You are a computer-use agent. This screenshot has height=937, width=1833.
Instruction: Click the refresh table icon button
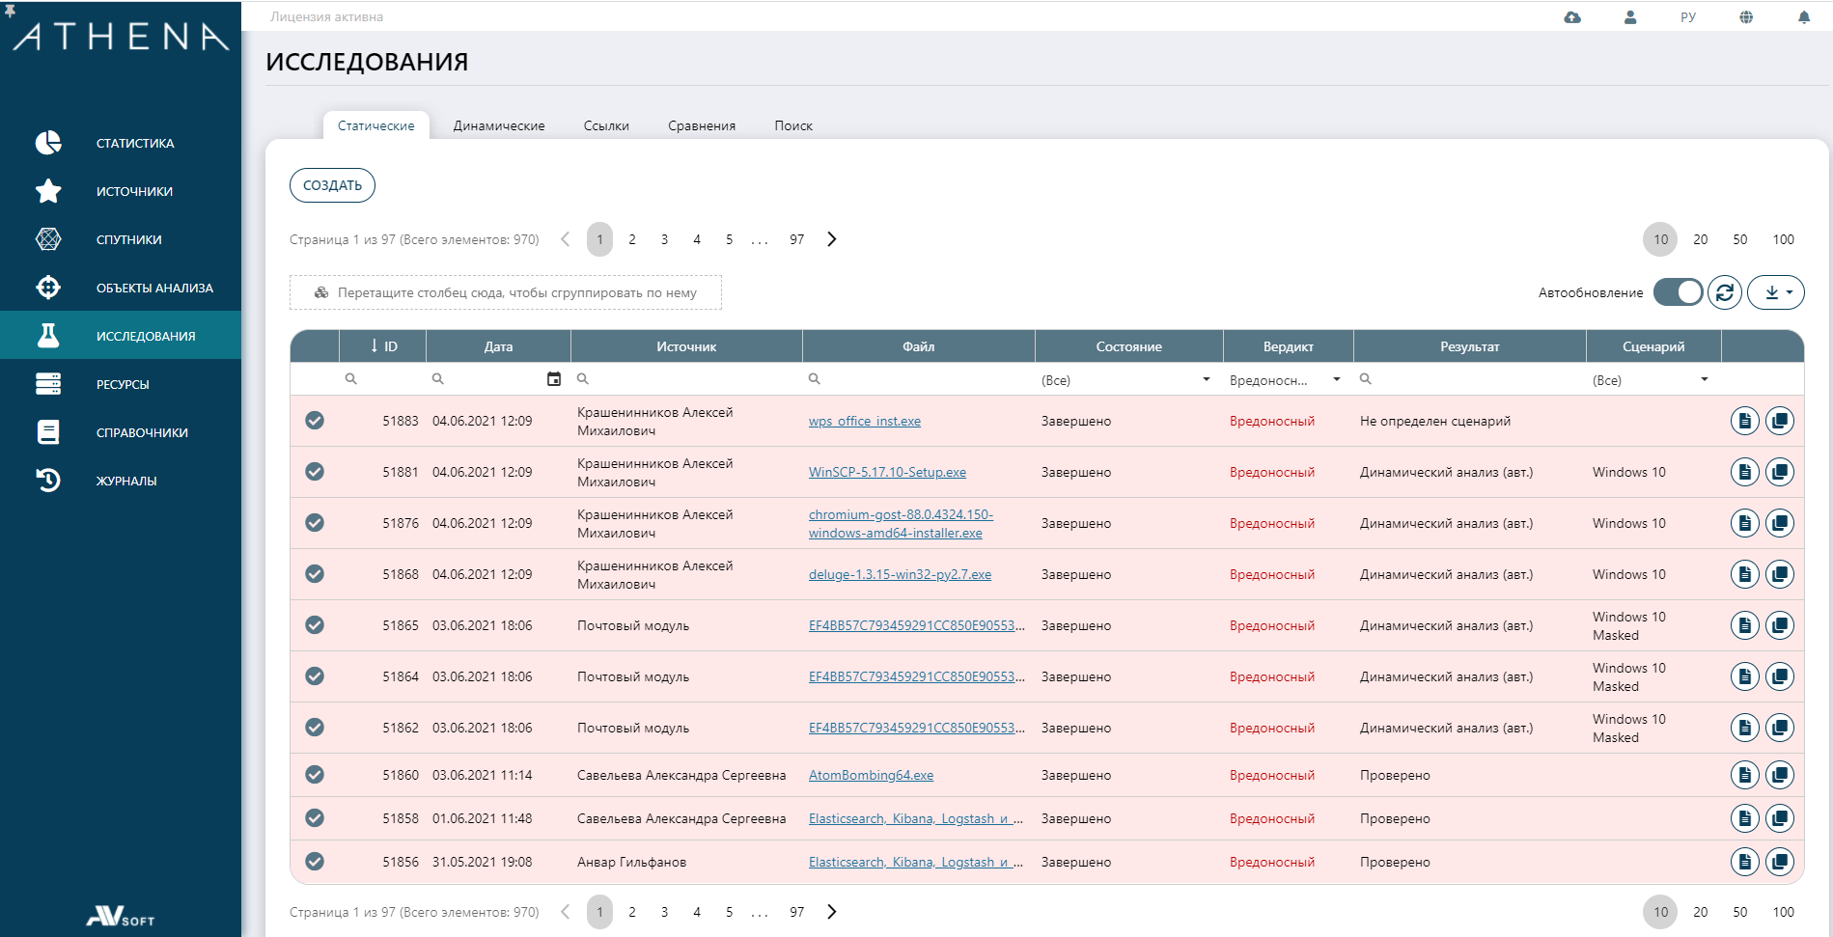[1725, 292]
